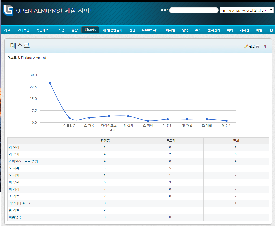
Task: Click in the search input field
Action: tap(194, 10)
